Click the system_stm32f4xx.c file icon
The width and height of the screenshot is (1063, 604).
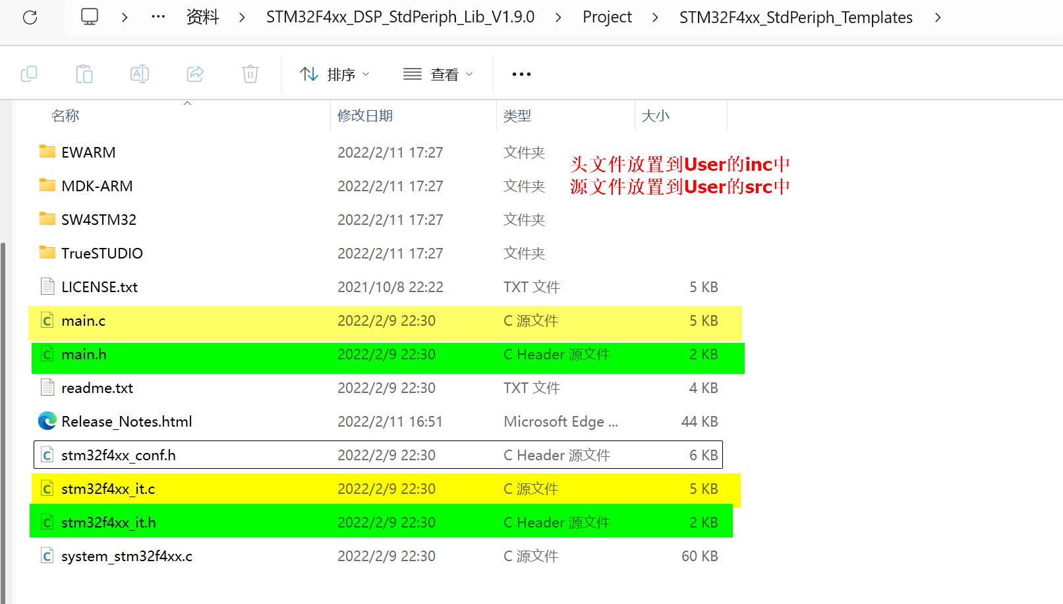pyautogui.click(x=47, y=556)
